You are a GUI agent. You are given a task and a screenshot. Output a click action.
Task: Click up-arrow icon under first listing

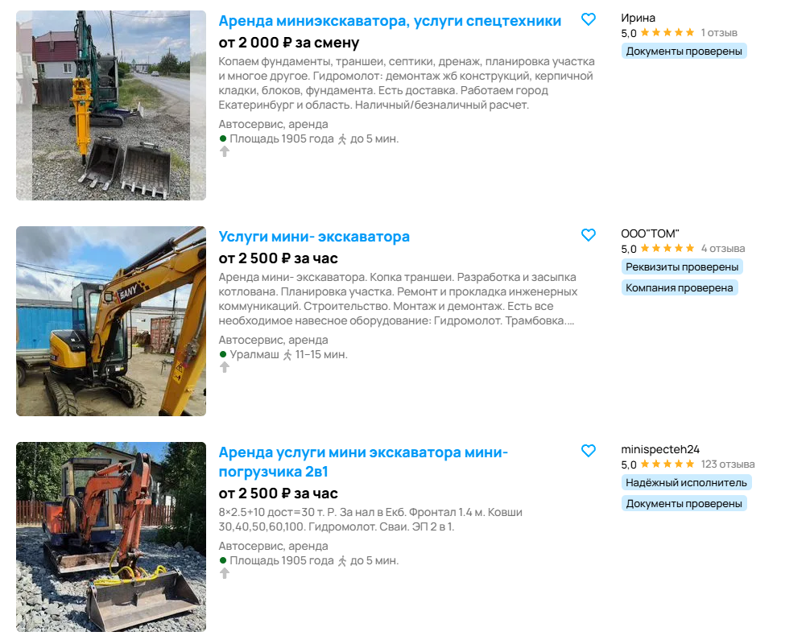click(x=224, y=151)
